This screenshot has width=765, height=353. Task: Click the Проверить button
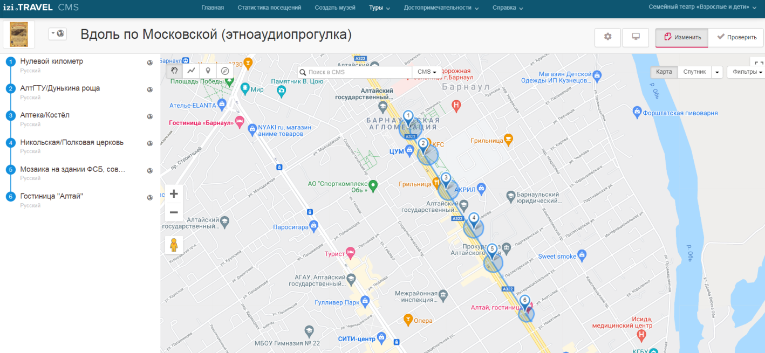[x=736, y=37]
